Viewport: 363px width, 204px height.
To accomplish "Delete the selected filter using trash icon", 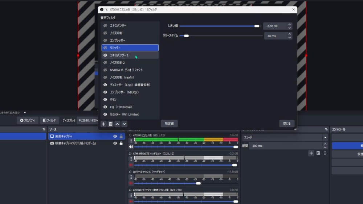I will coord(111,124).
